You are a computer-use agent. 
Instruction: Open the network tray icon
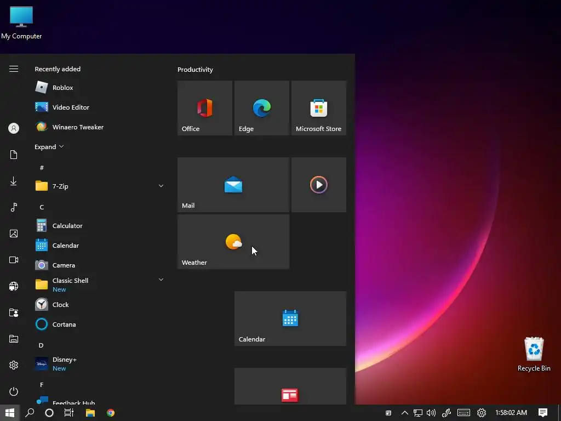tap(418, 413)
